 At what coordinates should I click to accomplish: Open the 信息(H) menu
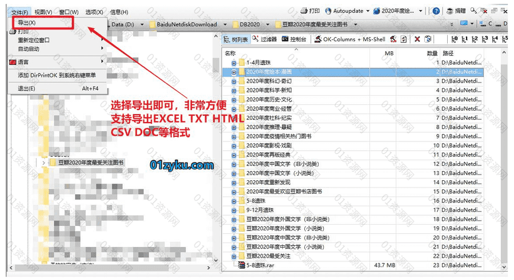119,12
